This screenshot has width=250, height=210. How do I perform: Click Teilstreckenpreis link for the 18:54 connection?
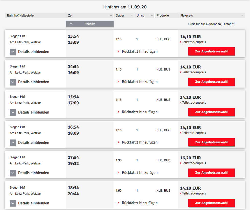point(194,193)
